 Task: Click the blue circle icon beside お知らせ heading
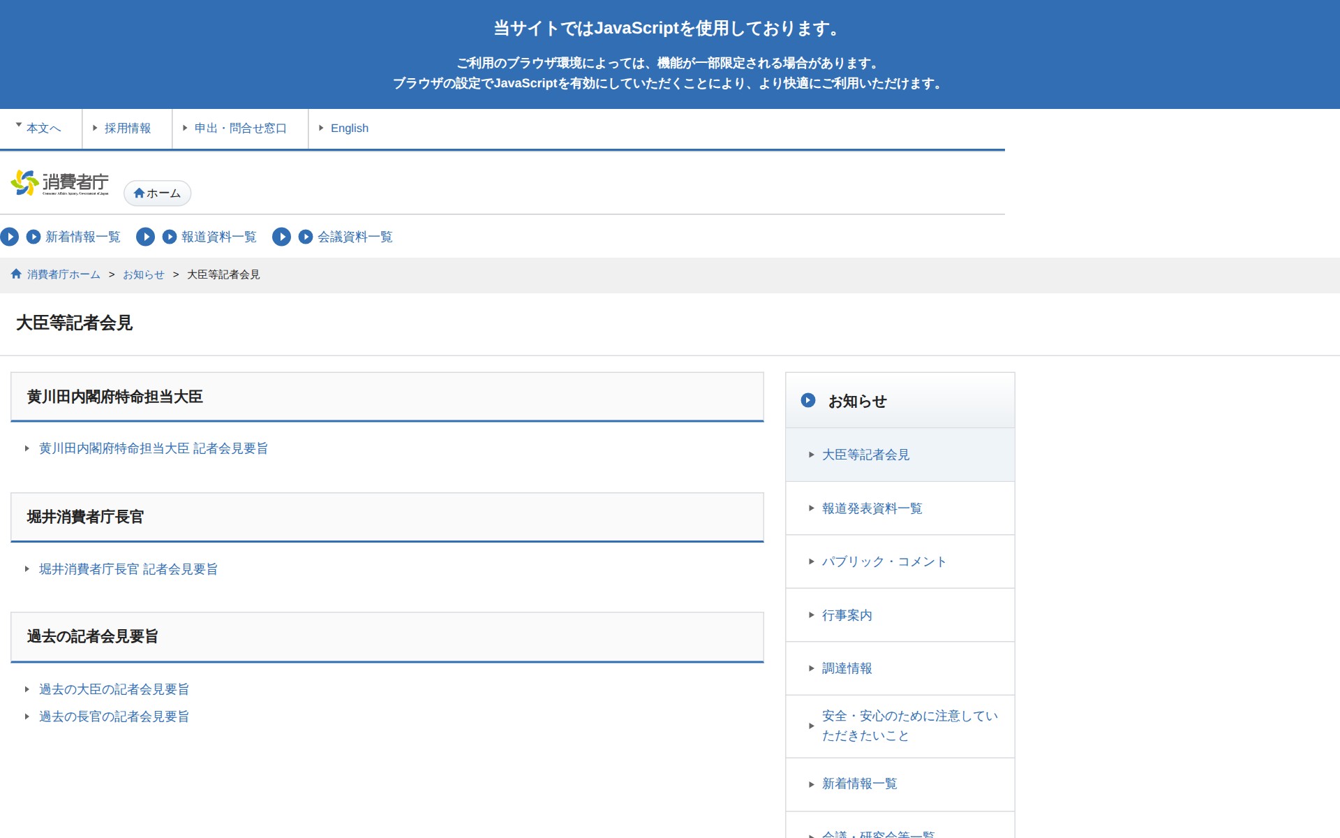[x=808, y=401]
